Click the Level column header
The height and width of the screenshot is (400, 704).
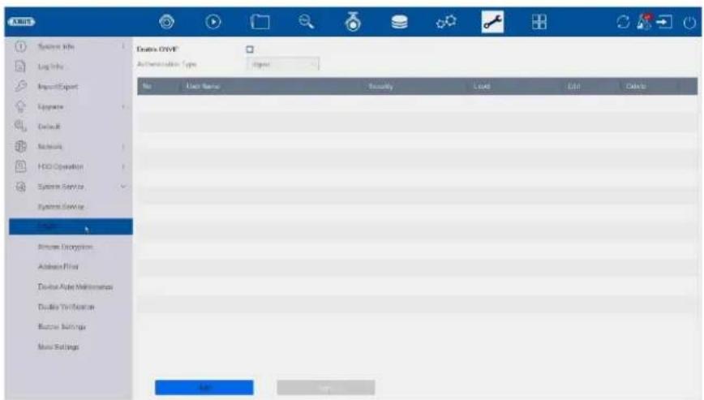pos(482,86)
